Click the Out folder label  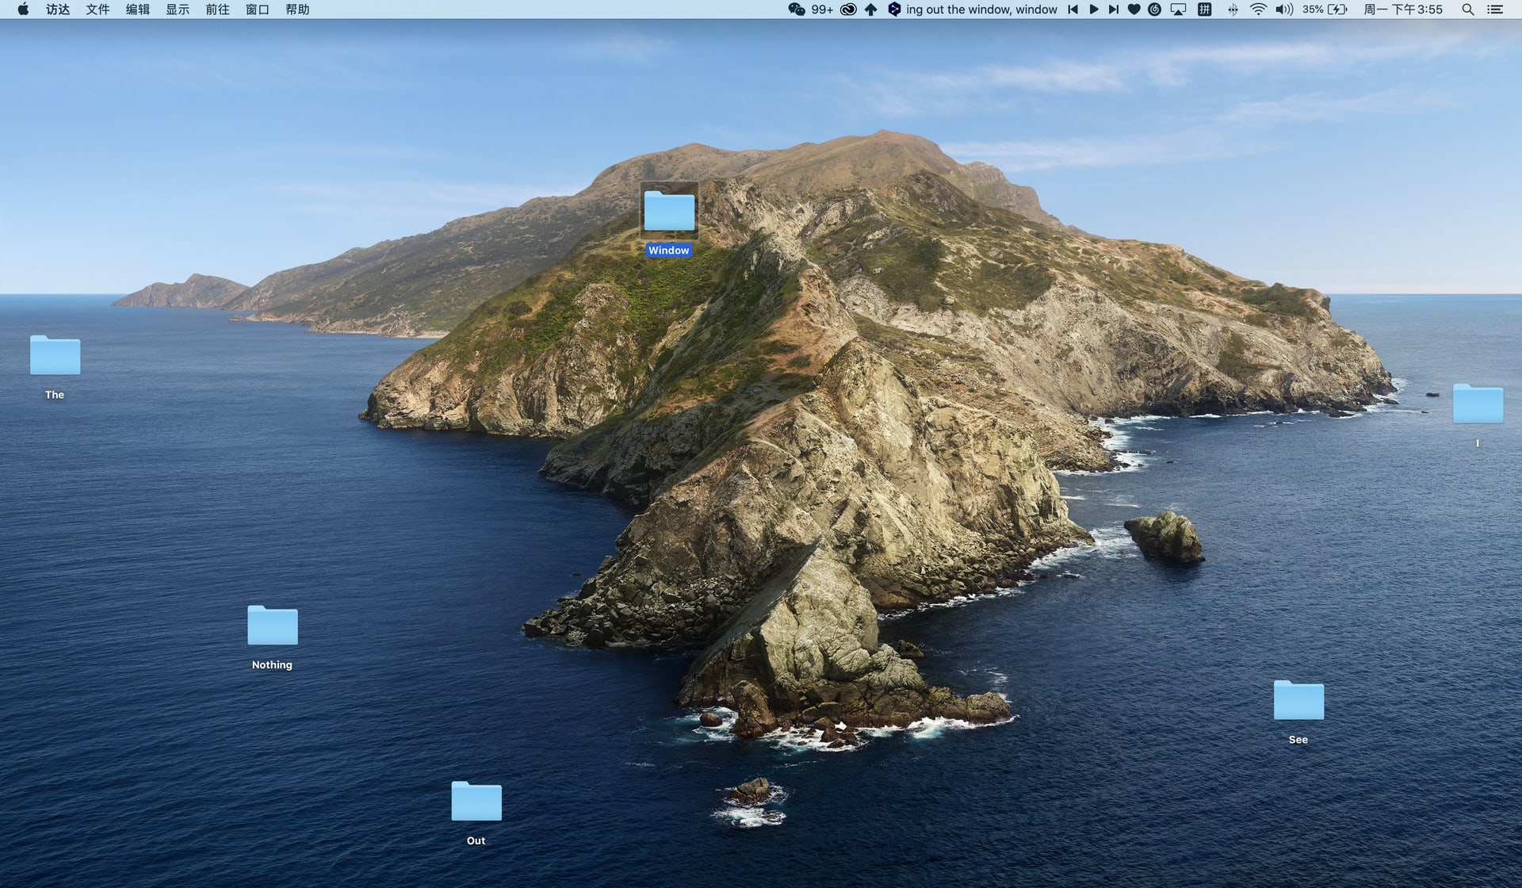[x=476, y=841]
